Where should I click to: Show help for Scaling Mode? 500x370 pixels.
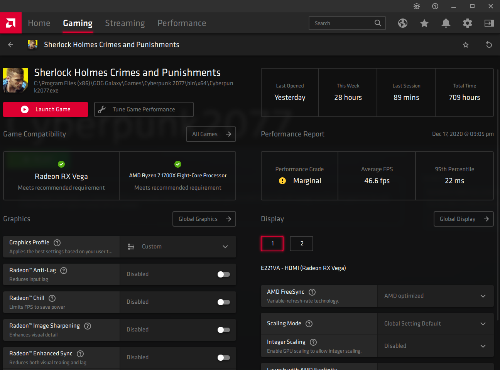[x=309, y=323]
